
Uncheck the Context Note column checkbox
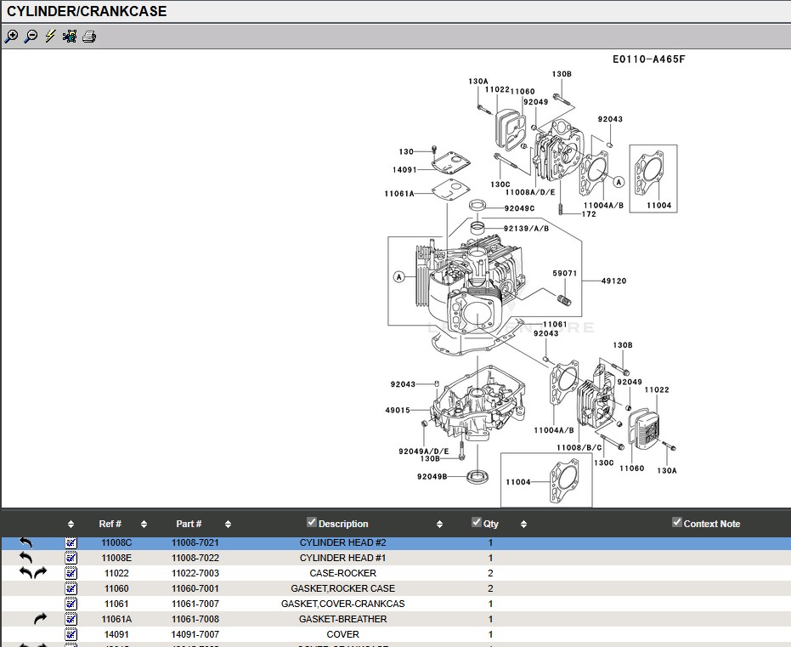coord(677,522)
